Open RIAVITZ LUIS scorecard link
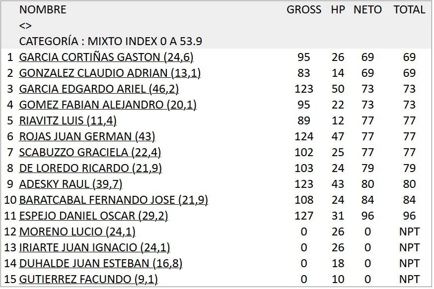This screenshot has width=434, height=289. [68, 121]
